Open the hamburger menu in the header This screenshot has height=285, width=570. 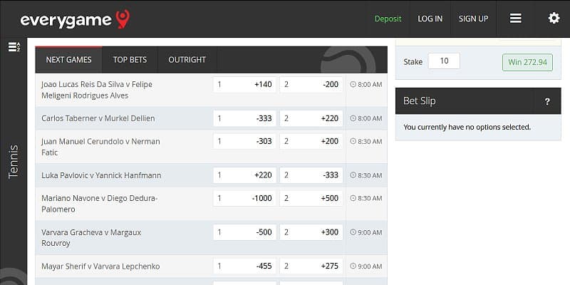[516, 19]
